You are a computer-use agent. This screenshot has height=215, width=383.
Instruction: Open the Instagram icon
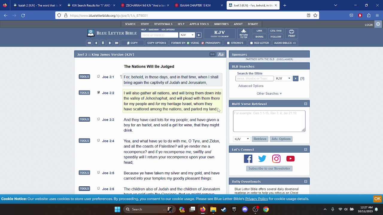pos(276,159)
